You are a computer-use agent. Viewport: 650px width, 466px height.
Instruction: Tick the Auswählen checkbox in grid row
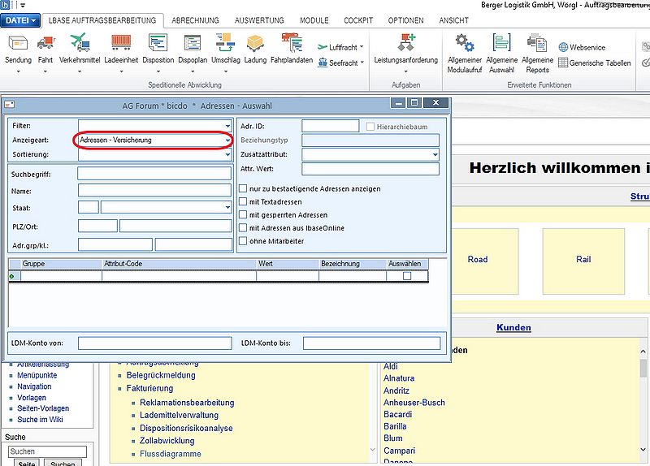407,276
